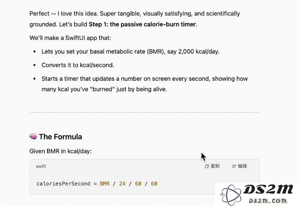
Task: Click the brain emoji beside The Formula
Action: 33,136
